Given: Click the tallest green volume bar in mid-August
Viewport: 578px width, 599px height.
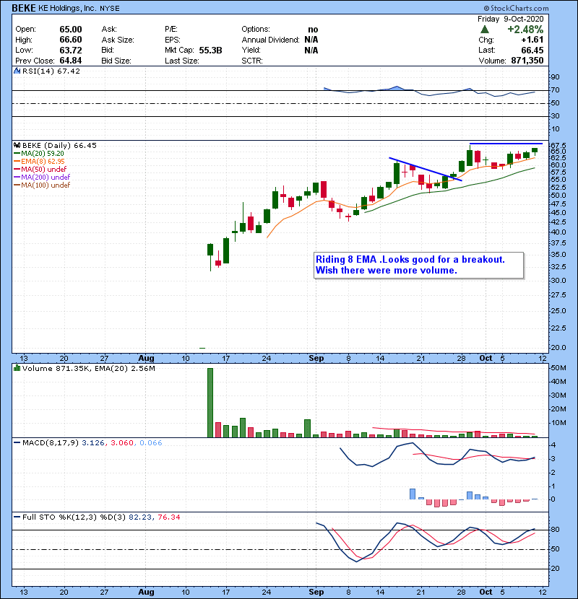Looking at the screenshot, I should coord(210,403).
